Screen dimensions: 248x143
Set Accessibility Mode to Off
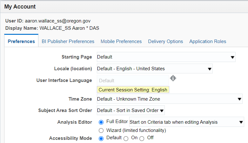(142, 139)
